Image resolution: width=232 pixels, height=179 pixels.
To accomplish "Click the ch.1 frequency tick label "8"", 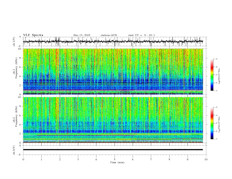I will point(21,58).
